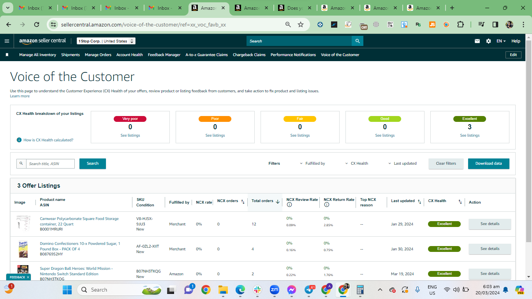Open Account Health menu item
The width and height of the screenshot is (532, 299).
(x=130, y=55)
